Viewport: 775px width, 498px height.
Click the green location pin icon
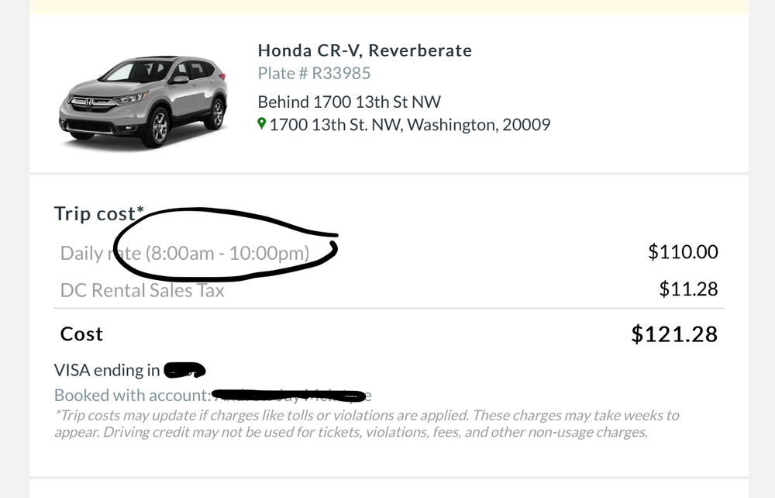262,124
